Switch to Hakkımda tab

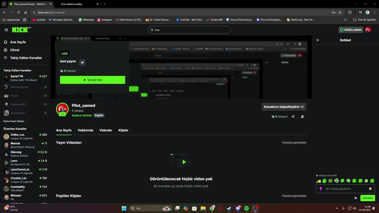(86, 130)
